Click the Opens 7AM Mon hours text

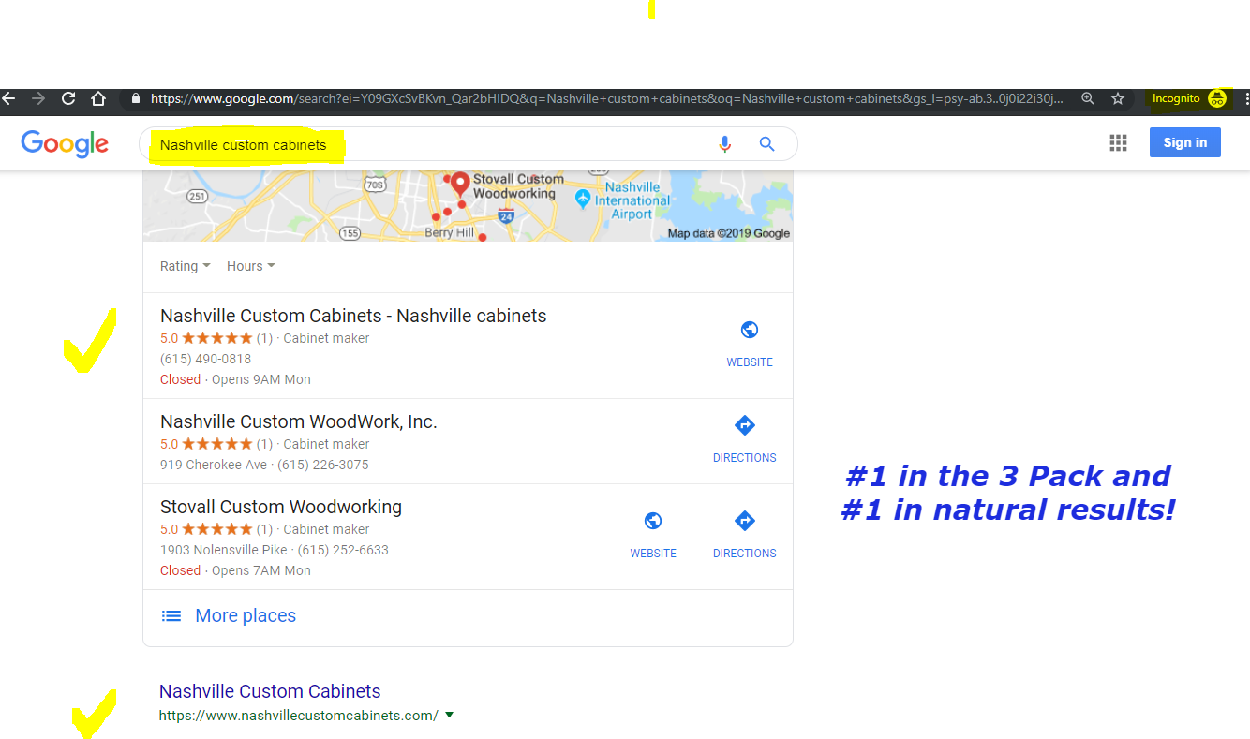(261, 570)
